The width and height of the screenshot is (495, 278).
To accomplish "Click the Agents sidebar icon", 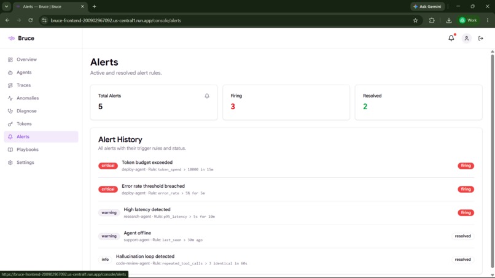I will [10, 72].
